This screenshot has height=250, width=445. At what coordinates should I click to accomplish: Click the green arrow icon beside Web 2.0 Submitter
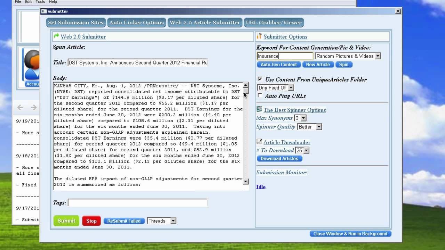(56, 36)
